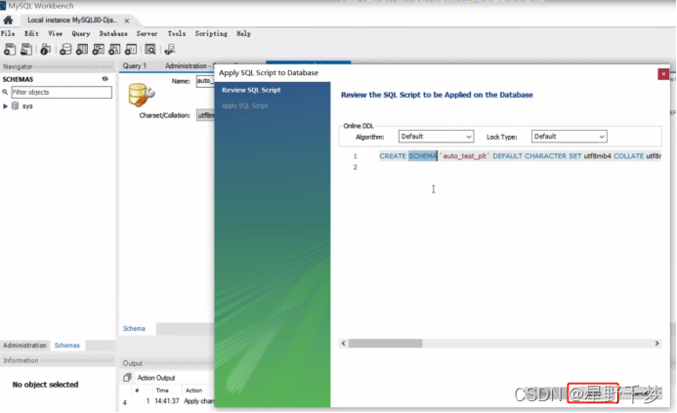This screenshot has height=413, width=677.
Task: Click the Action Output copy icon
Action: point(127,378)
